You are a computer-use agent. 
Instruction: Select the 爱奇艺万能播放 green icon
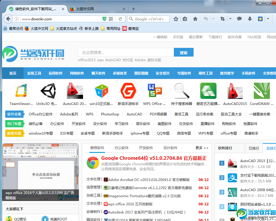pyautogui.click(x=208, y=91)
